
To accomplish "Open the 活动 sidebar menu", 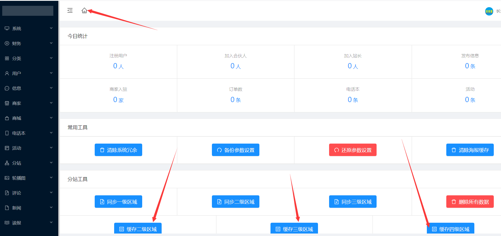I will pos(17,148).
